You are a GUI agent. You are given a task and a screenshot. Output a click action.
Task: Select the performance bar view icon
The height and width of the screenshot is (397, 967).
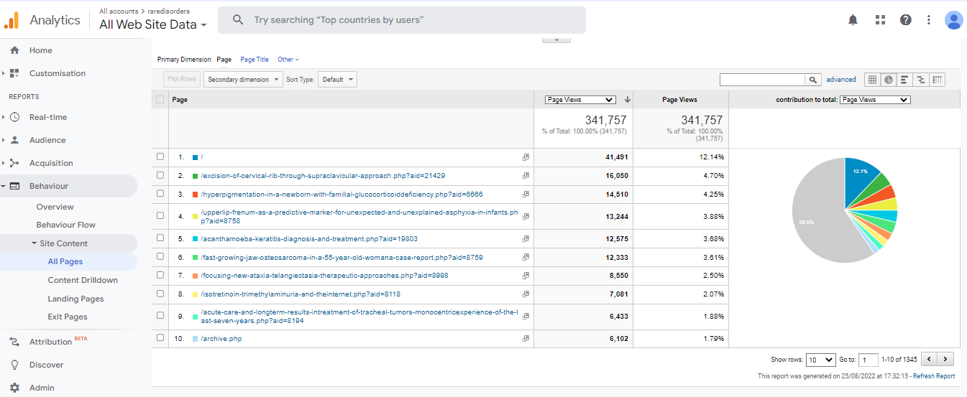[905, 80]
